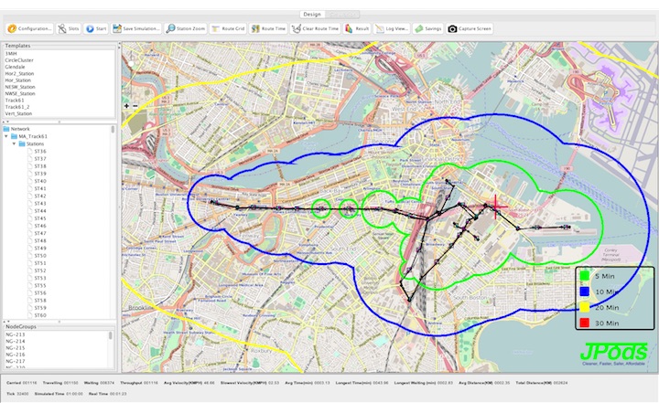
Task: Select the Glendale template
Action: click(x=16, y=67)
